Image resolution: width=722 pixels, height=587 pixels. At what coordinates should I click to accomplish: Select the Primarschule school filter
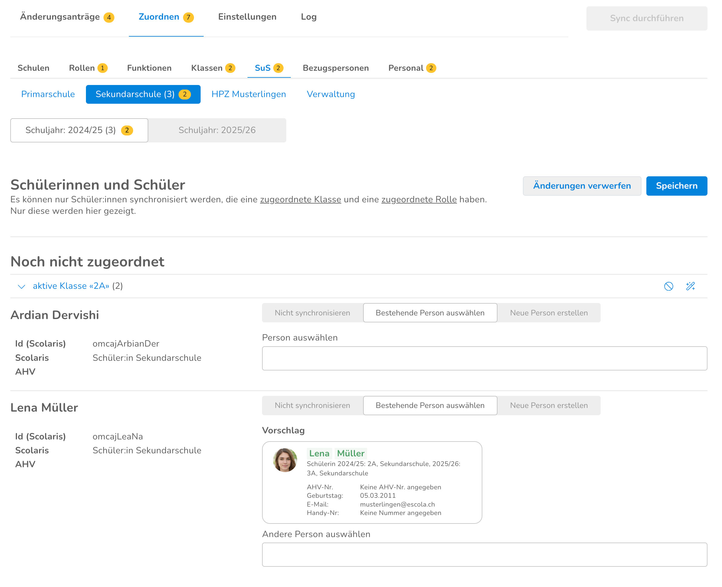[x=48, y=94]
